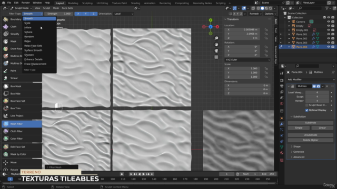Select the Color Filter tool

[22, 139]
